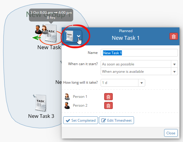Click the assigned people icons on New Task 1
183x142 pixels.
click(x=41, y=29)
